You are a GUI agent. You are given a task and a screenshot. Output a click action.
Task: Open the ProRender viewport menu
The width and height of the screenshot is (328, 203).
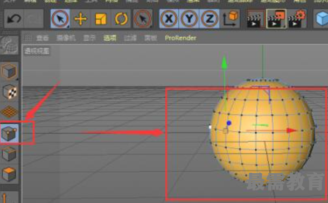click(180, 38)
